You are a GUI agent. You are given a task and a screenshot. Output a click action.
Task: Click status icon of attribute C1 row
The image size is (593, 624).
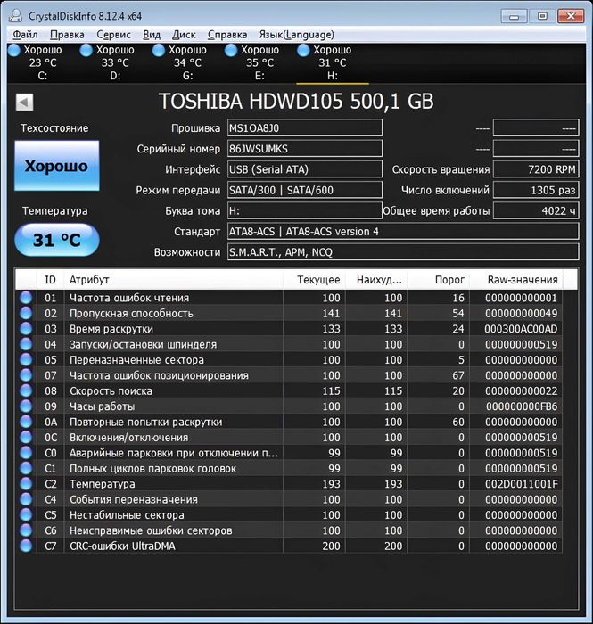pyautogui.click(x=26, y=468)
